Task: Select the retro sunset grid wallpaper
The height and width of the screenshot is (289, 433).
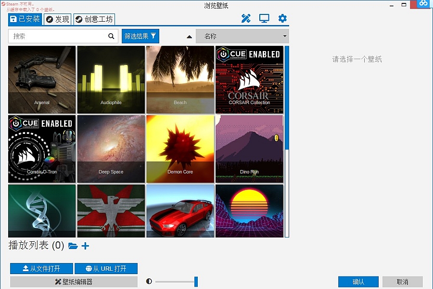Action: 249,211
